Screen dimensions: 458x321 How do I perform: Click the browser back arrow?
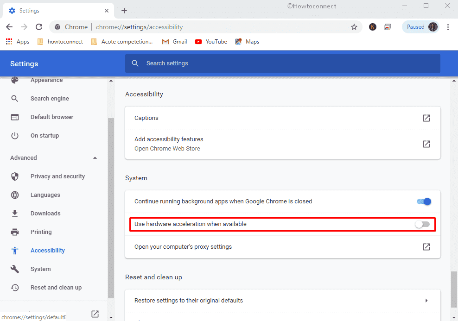click(9, 27)
